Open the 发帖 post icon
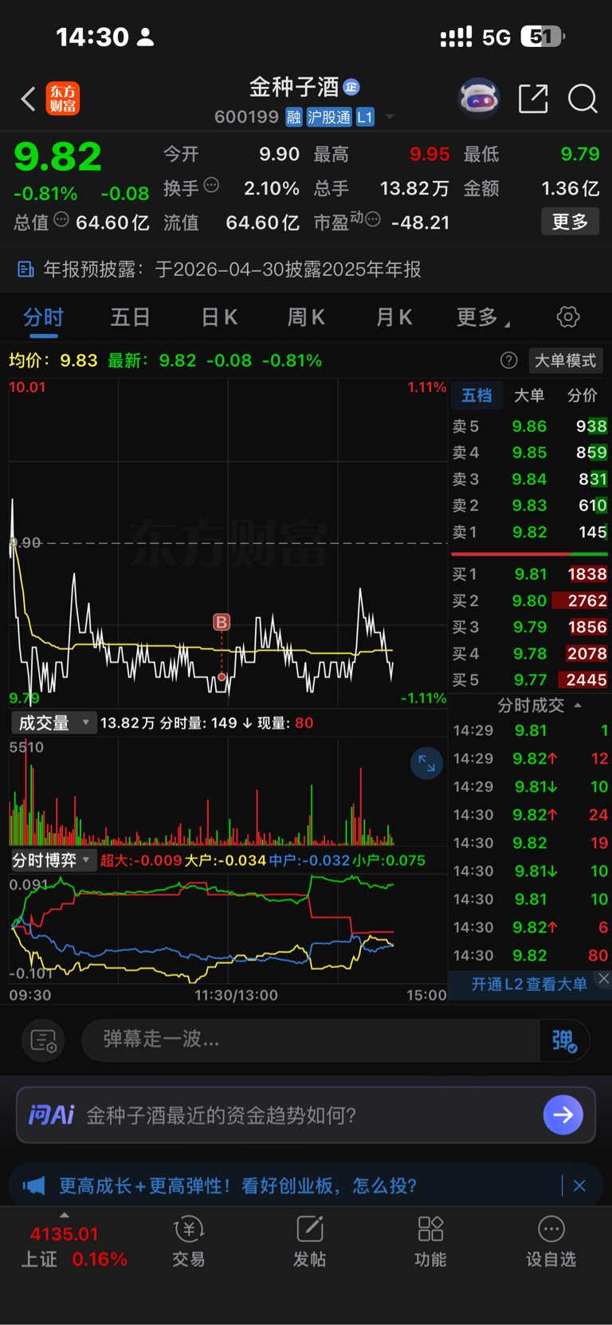612x1325 pixels. (309, 1241)
